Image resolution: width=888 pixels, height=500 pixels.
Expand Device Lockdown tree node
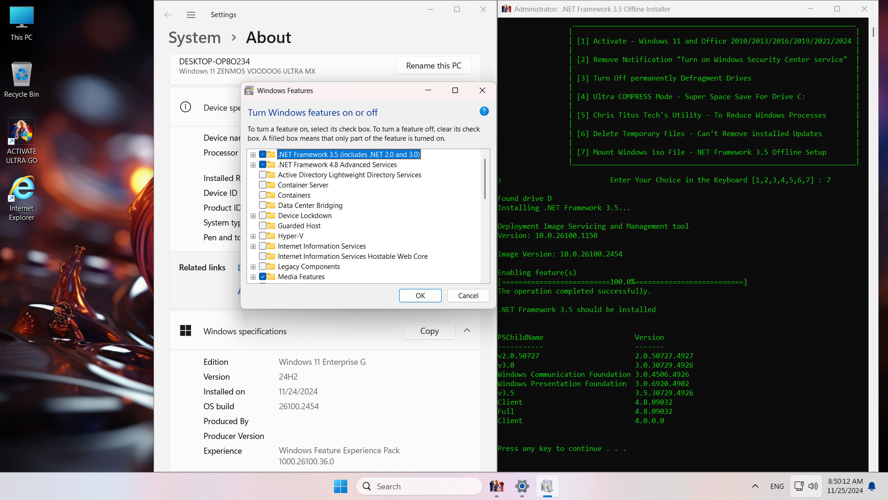pyautogui.click(x=253, y=216)
